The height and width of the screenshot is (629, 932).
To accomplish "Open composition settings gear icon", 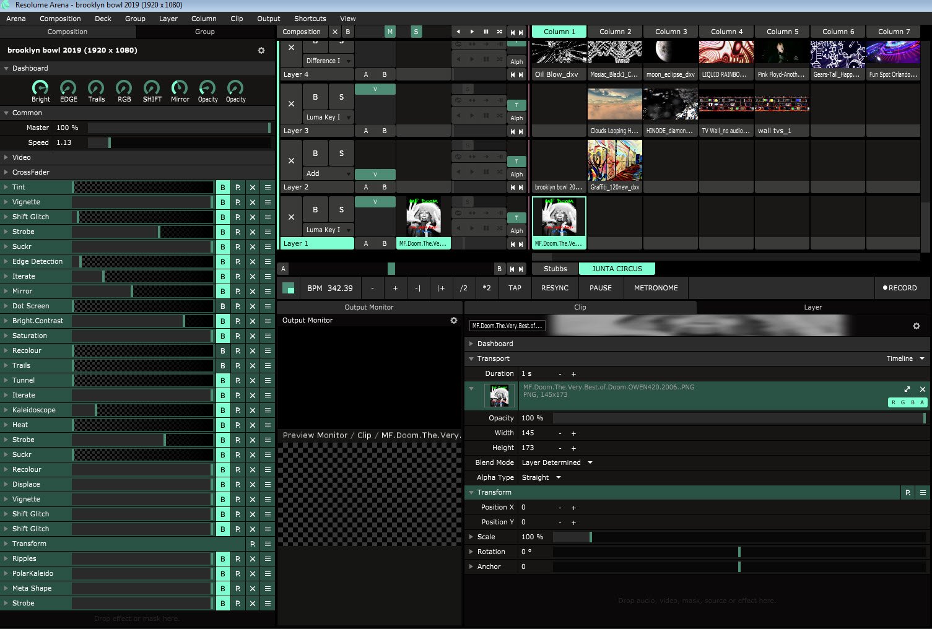I will click(261, 51).
